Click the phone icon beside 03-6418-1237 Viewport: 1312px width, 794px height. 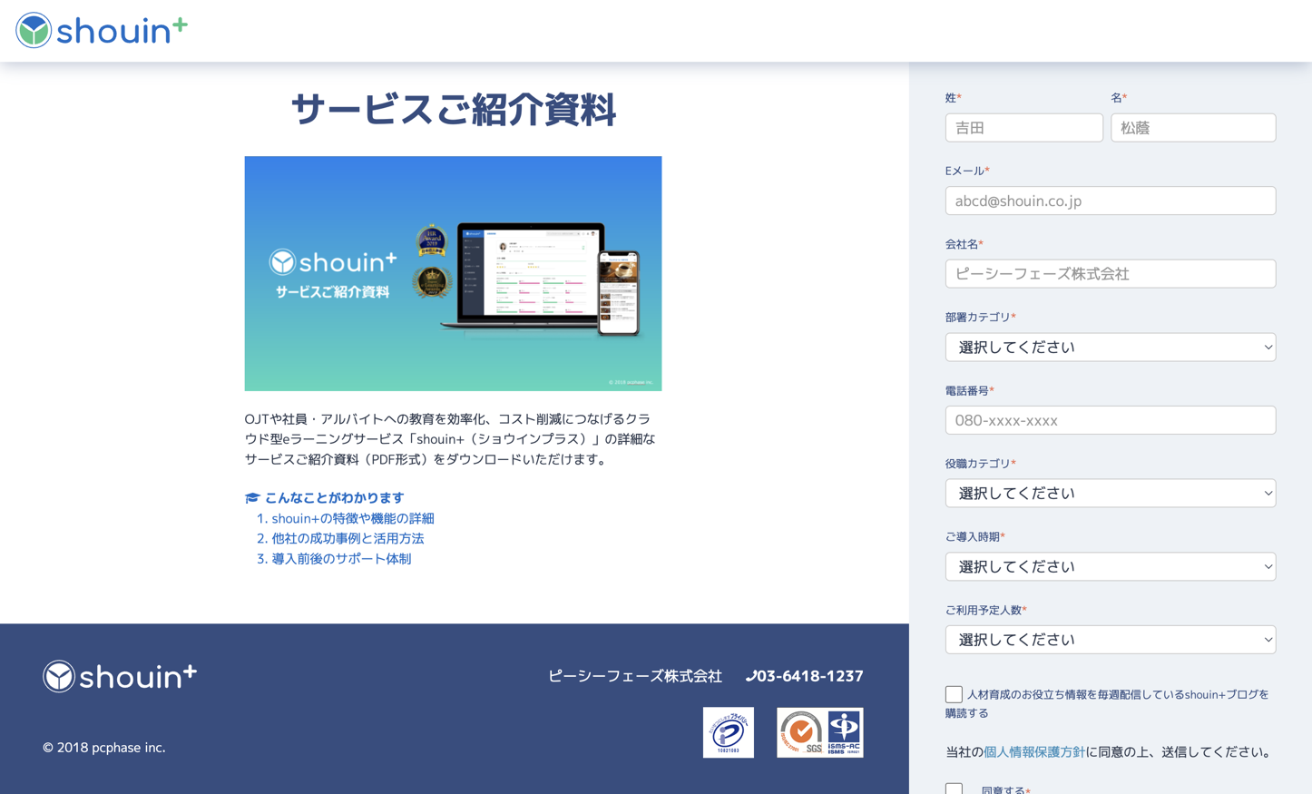tap(750, 676)
